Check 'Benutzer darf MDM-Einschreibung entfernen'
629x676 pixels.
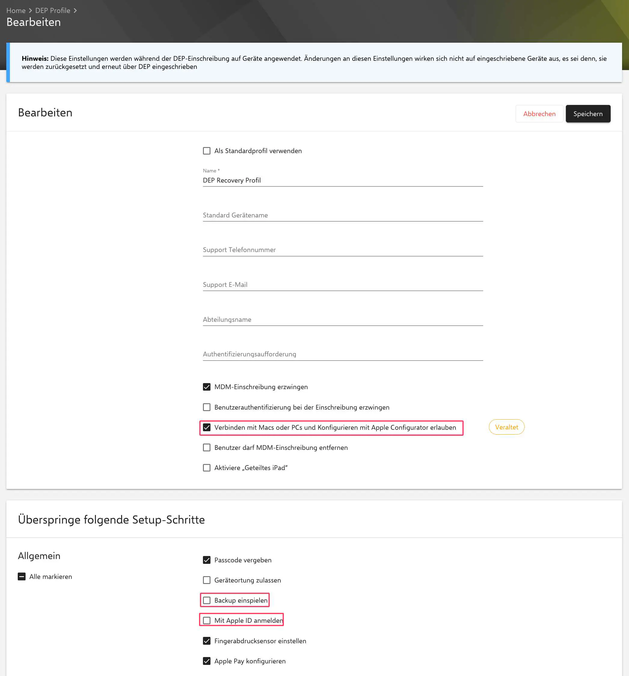207,447
